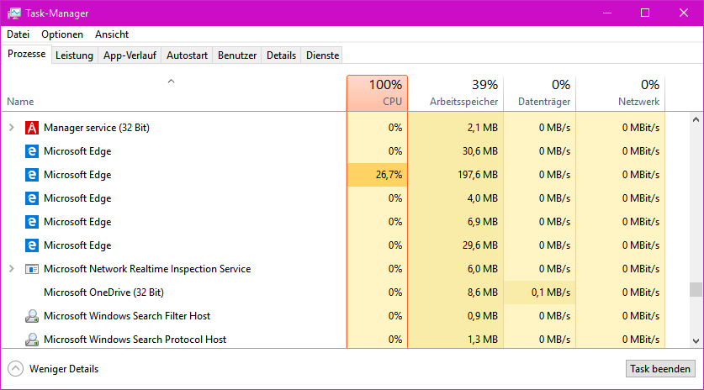Click the Microsoft Network Realtime Inspection Service icon
Image resolution: width=704 pixels, height=390 pixels.
pos(31,269)
